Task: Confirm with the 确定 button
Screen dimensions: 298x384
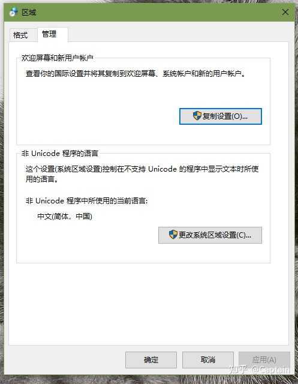Action: (151, 360)
